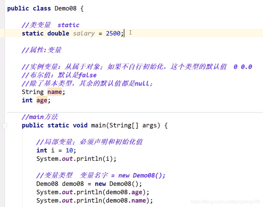Click 'args' parameter in main signature
263x207 pixels.
(150, 125)
